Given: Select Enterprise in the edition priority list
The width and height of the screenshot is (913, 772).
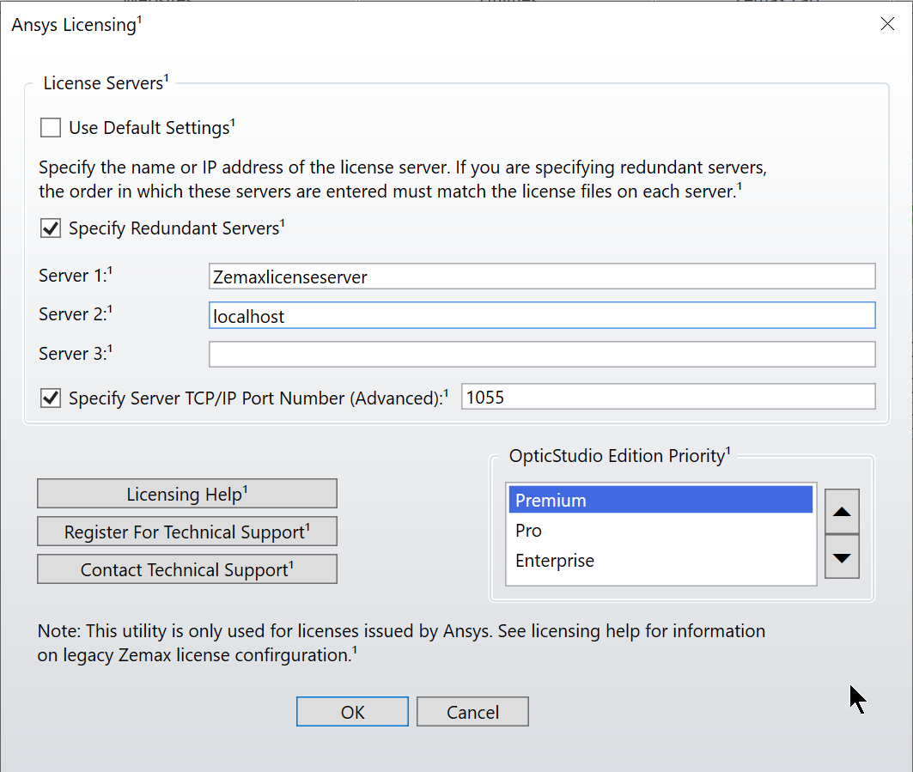Looking at the screenshot, I should pos(660,561).
